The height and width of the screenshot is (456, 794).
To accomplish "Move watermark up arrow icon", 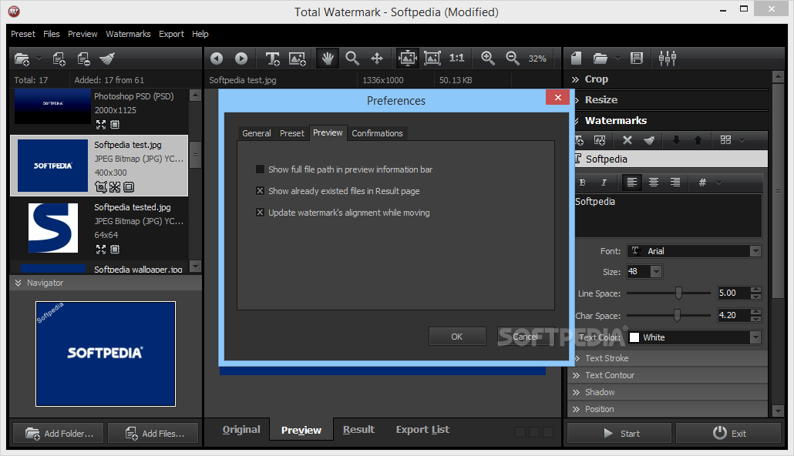I will (698, 140).
